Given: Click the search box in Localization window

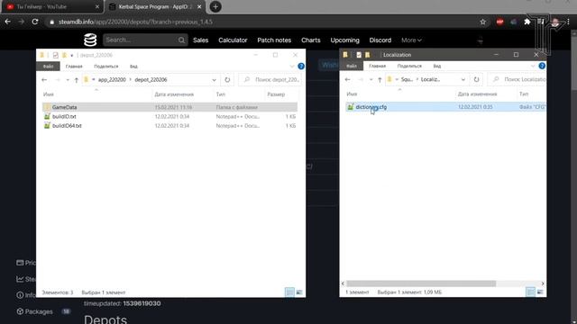Looking at the screenshot, I should click(x=517, y=79).
